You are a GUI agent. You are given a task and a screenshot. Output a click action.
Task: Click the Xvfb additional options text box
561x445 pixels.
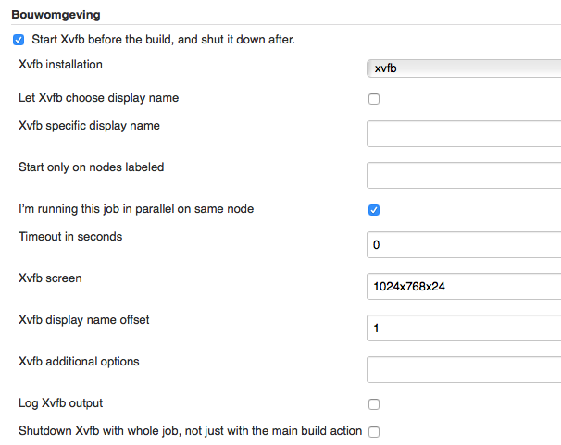464,369
